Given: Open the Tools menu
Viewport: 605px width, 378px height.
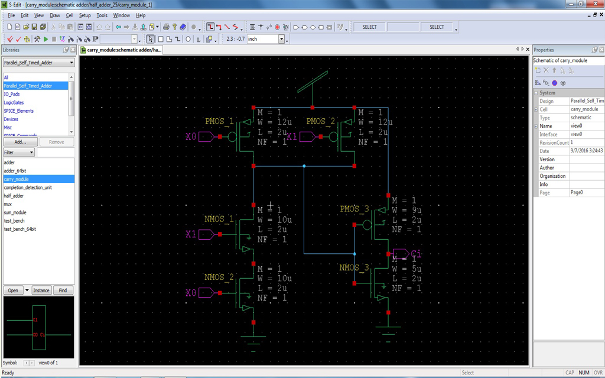Looking at the screenshot, I should (102, 15).
